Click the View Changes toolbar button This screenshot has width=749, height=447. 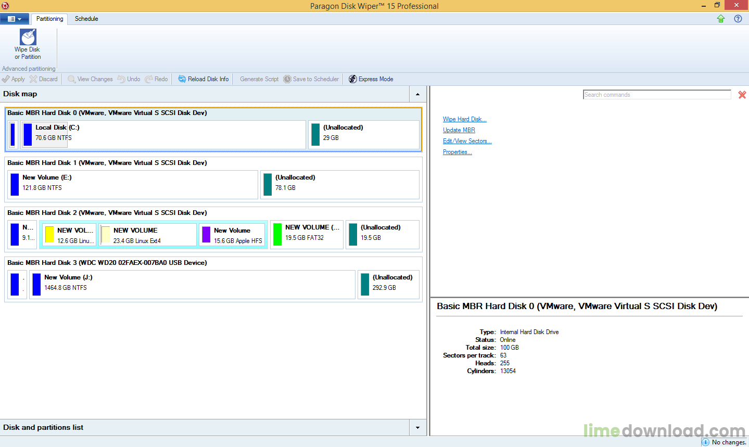point(90,79)
